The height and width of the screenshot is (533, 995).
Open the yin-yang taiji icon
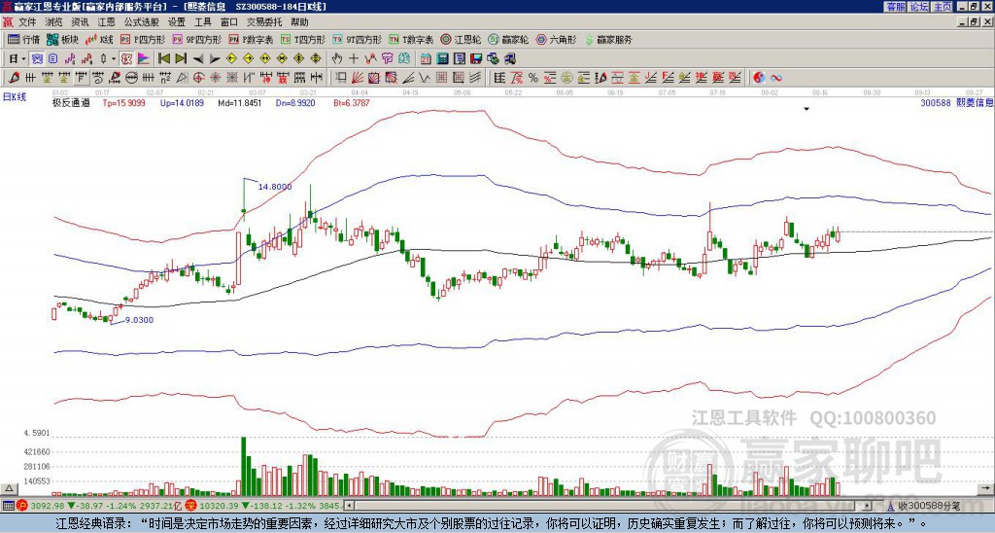coord(759,78)
